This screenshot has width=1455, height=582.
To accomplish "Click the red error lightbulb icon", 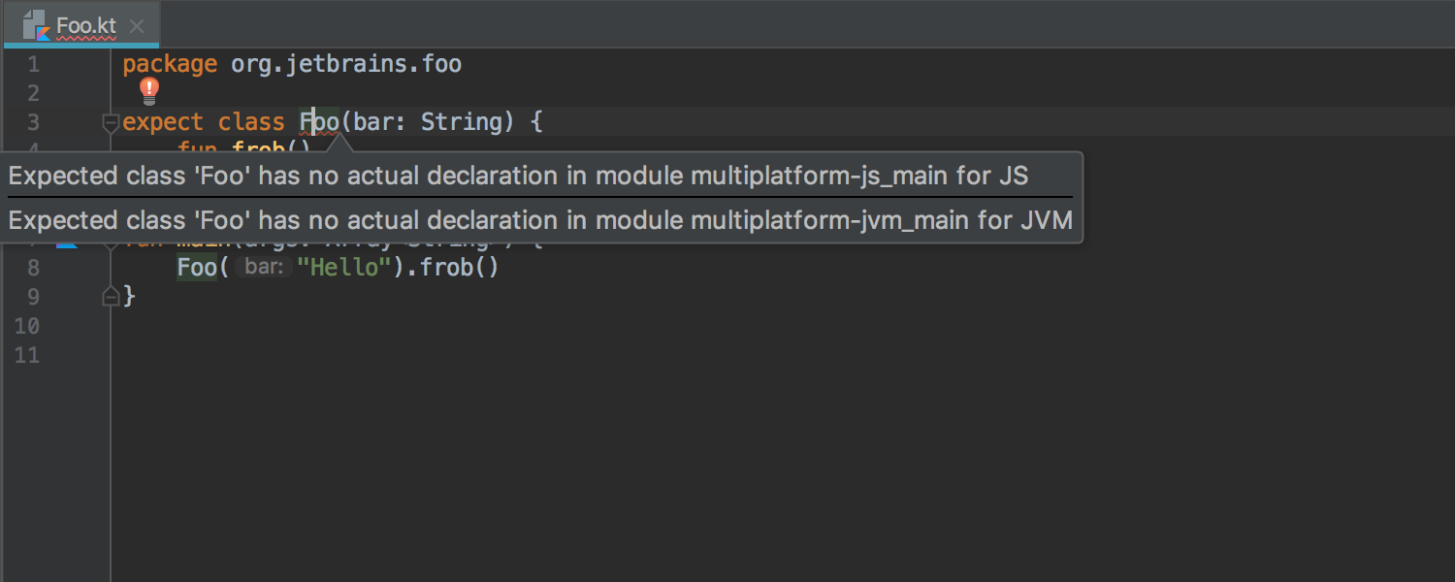I will tap(148, 92).
